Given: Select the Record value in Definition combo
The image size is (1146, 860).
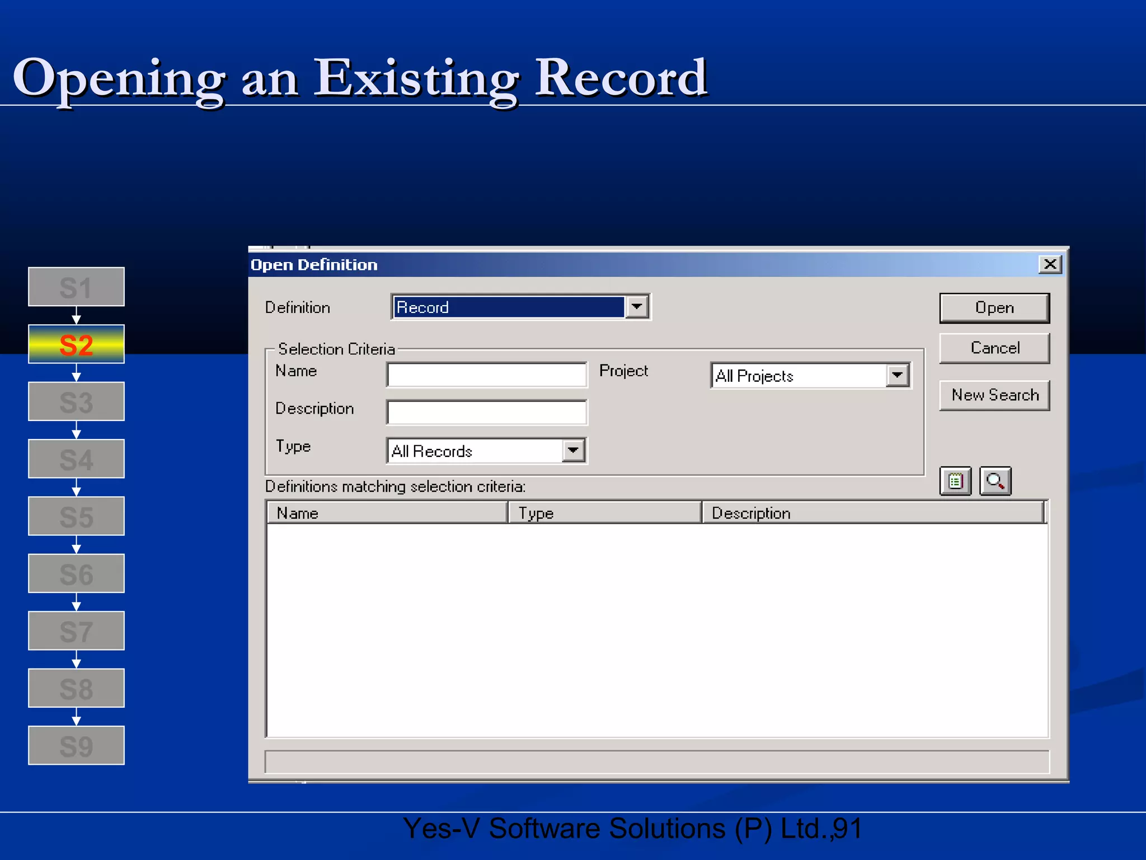Looking at the screenshot, I should coord(509,307).
